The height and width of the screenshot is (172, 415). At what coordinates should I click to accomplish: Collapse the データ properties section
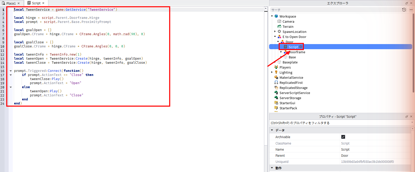click(272, 130)
